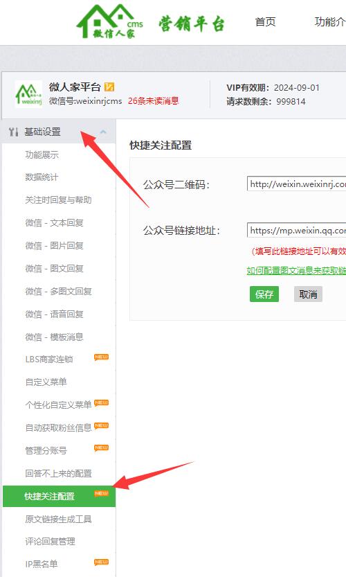Click the NEW badge beside 自动获取粉丝信息
Image resolution: width=346 pixels, height=577 pixels.
[101, 425]
